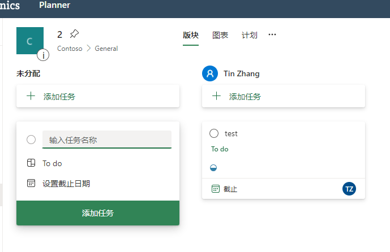Open the To do bucket selector
The height and width of the screenshot is (252, 390).
click(x=44, y=163)
